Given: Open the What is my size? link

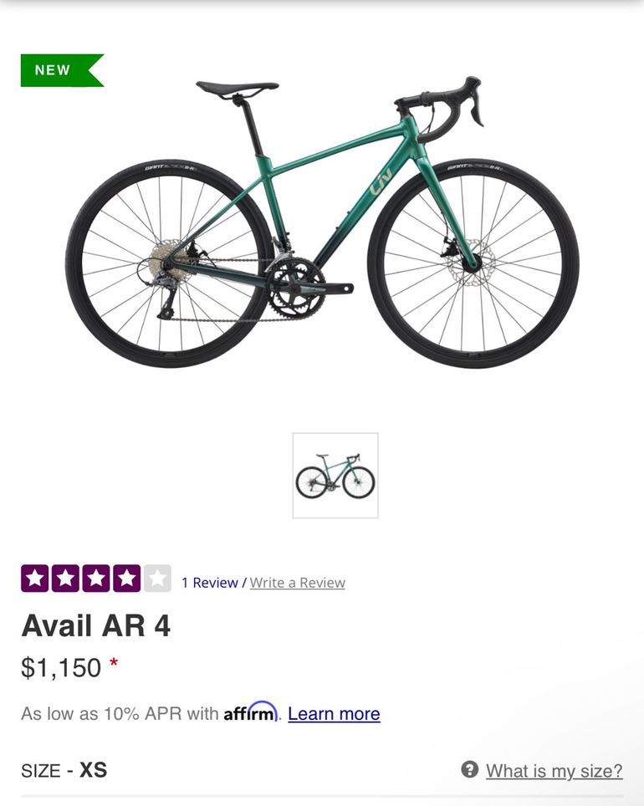Looking at the screenshot, I should [x=554, y=771].
